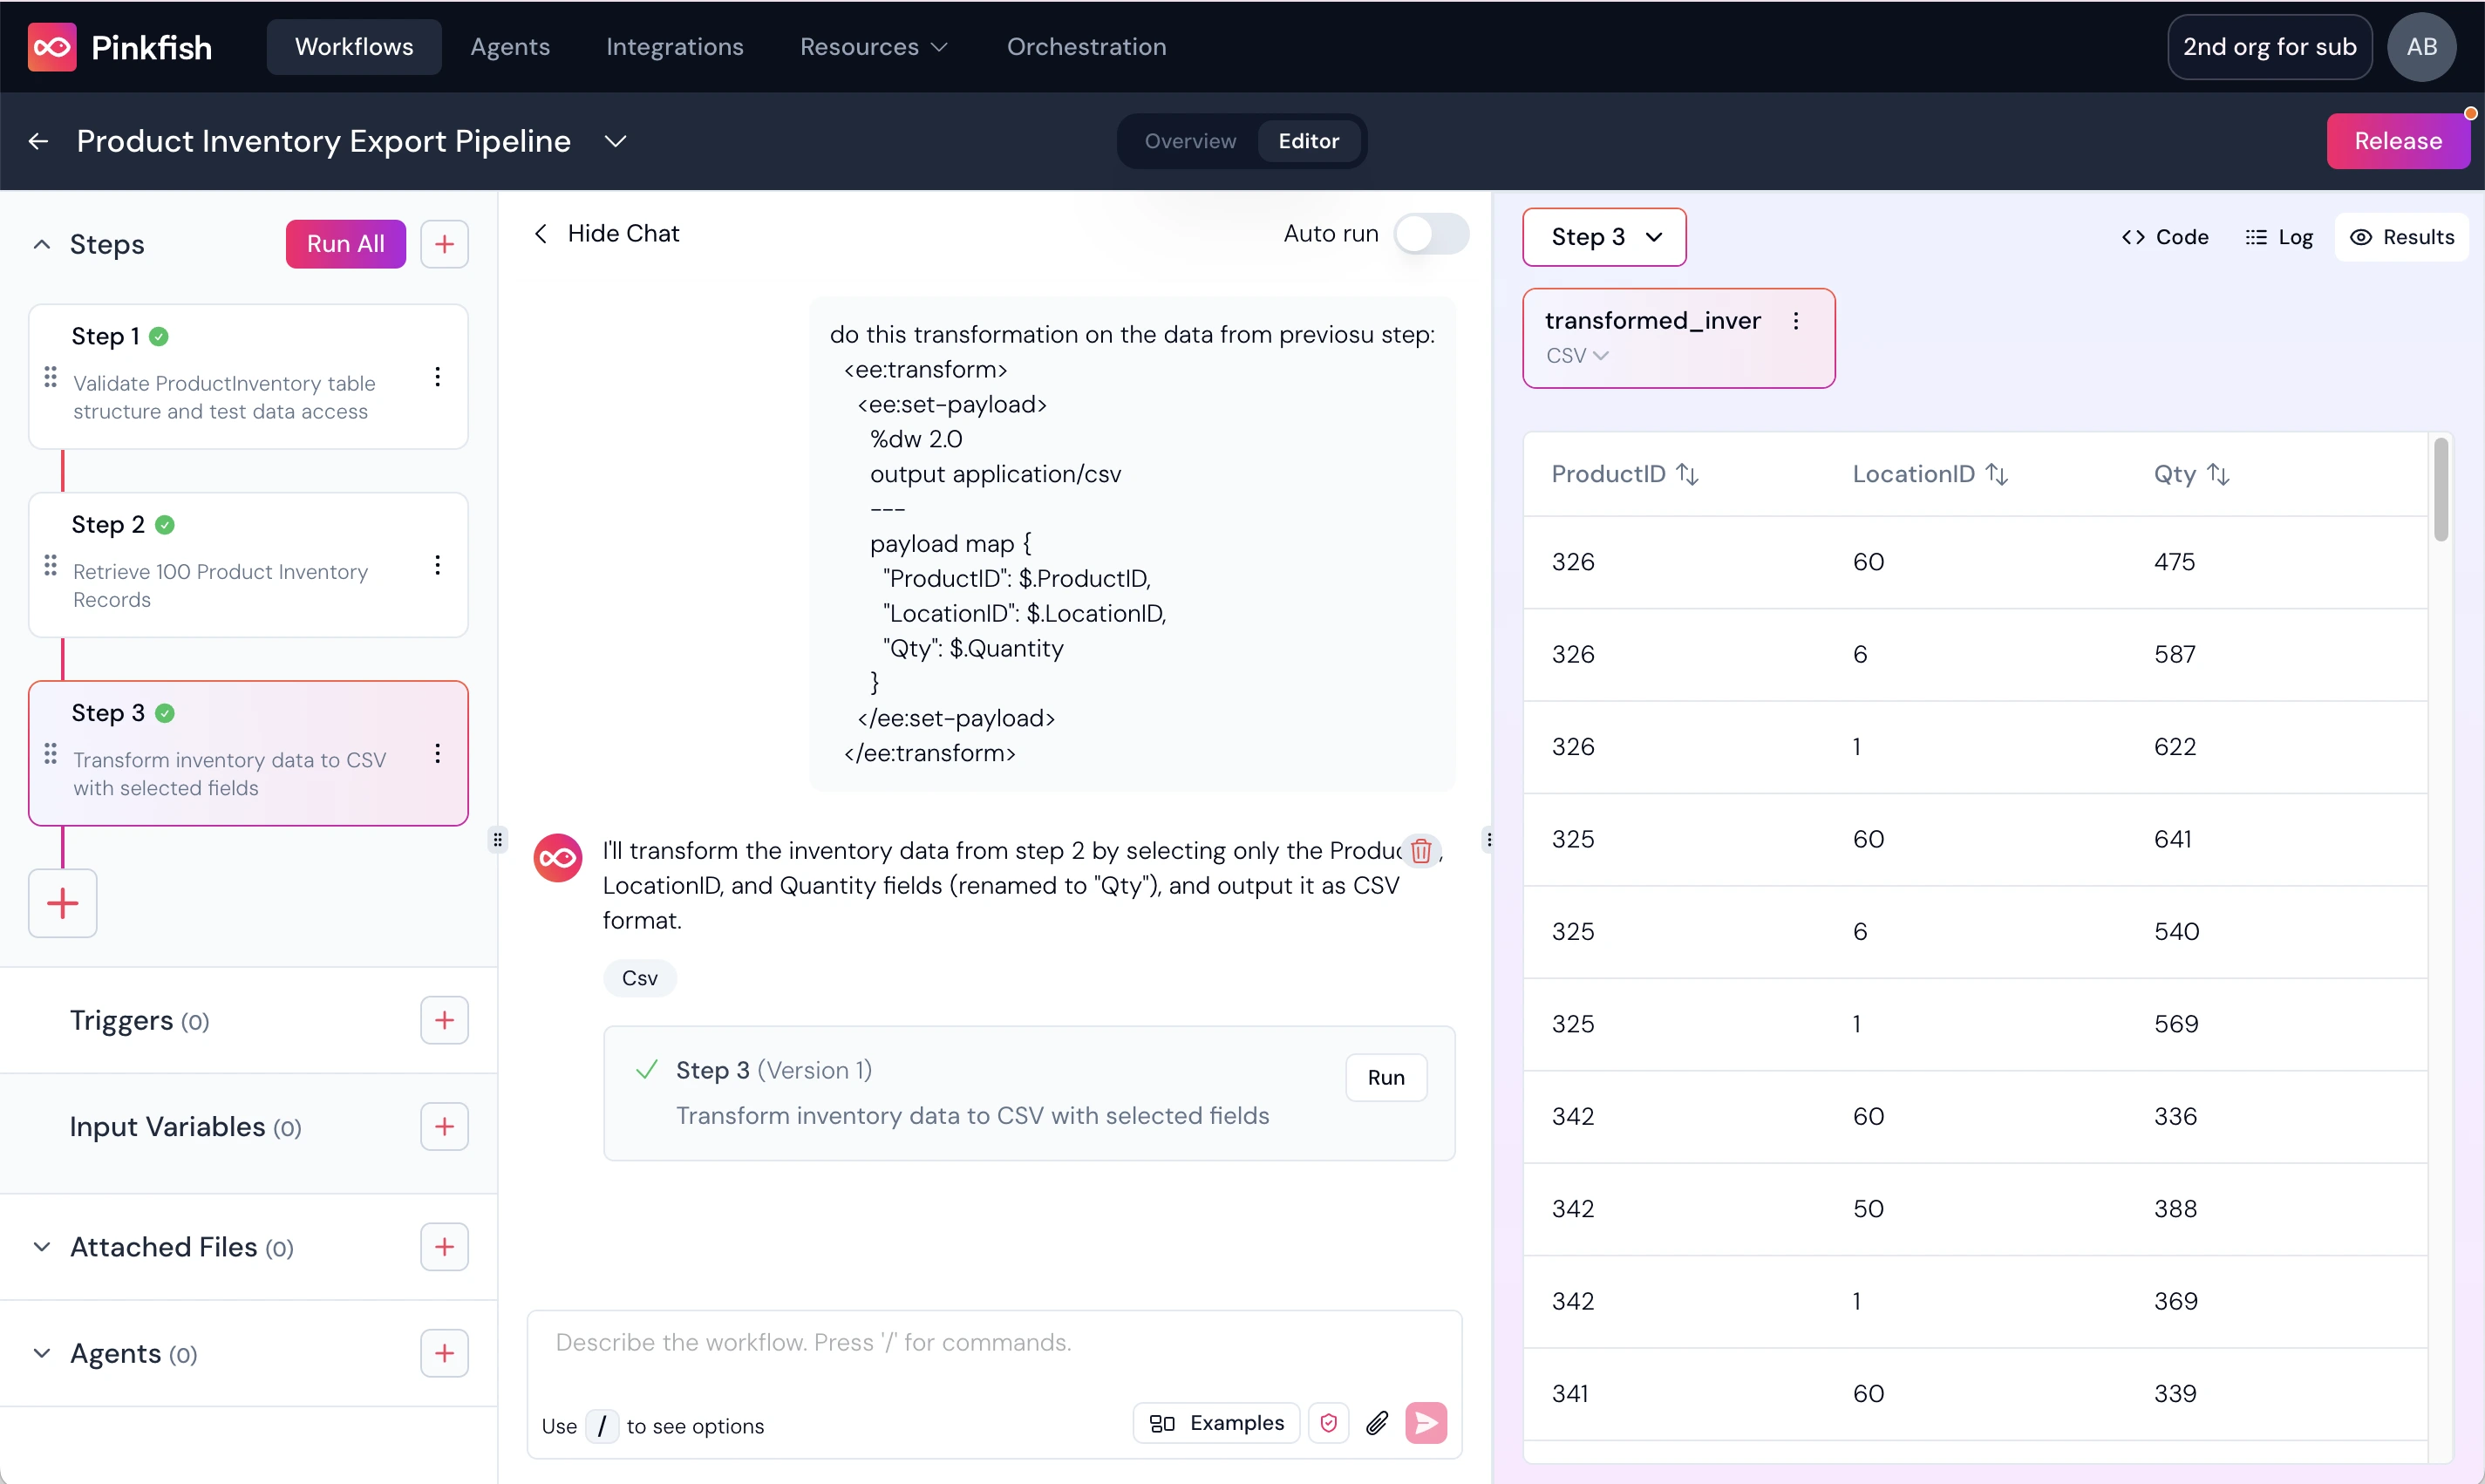Viewport: 2485px width, 1484px height.
Task: Delete the chat message with trash icon
Action: tap(1420, 851)
